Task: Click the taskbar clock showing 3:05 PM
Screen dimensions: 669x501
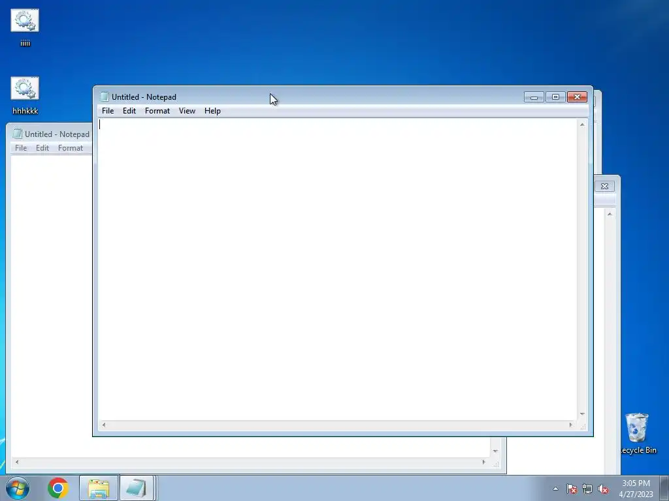Action: point(636,489)
